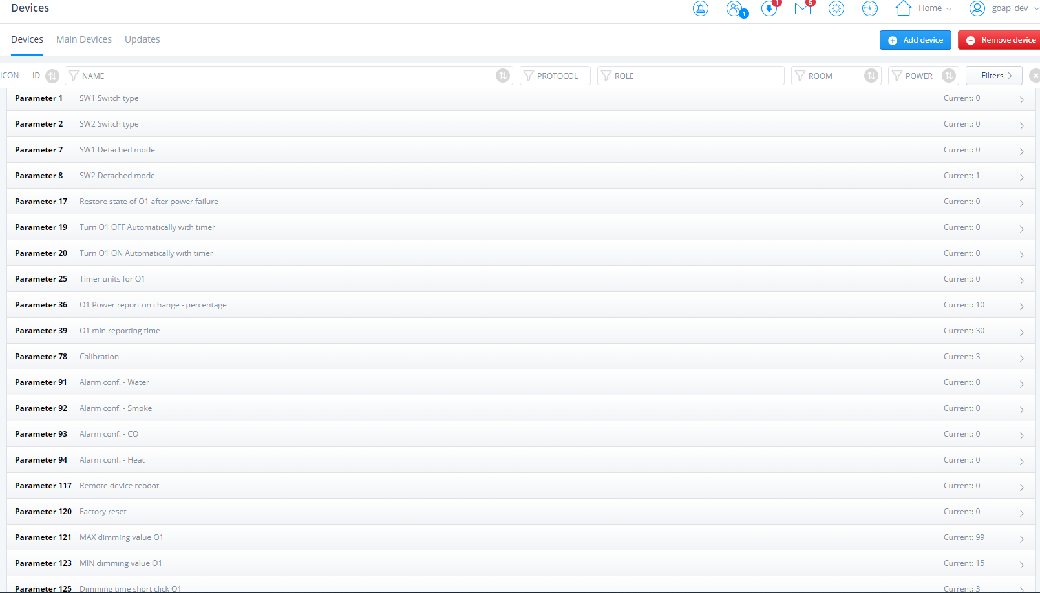1040x593 pixels.
Task: Focus the ROLE filter input field
Action: pyautogui.click(x=691, y=76)
